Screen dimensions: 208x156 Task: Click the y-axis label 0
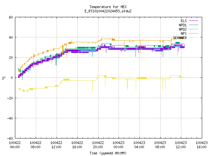click(12, 78)
